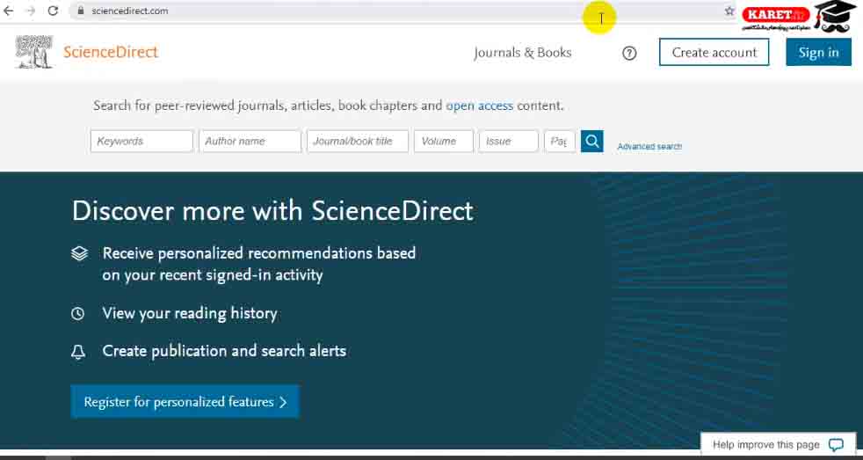Focus the Author name field
Viewport: 863px width, 460px height.
coord(250,141)
